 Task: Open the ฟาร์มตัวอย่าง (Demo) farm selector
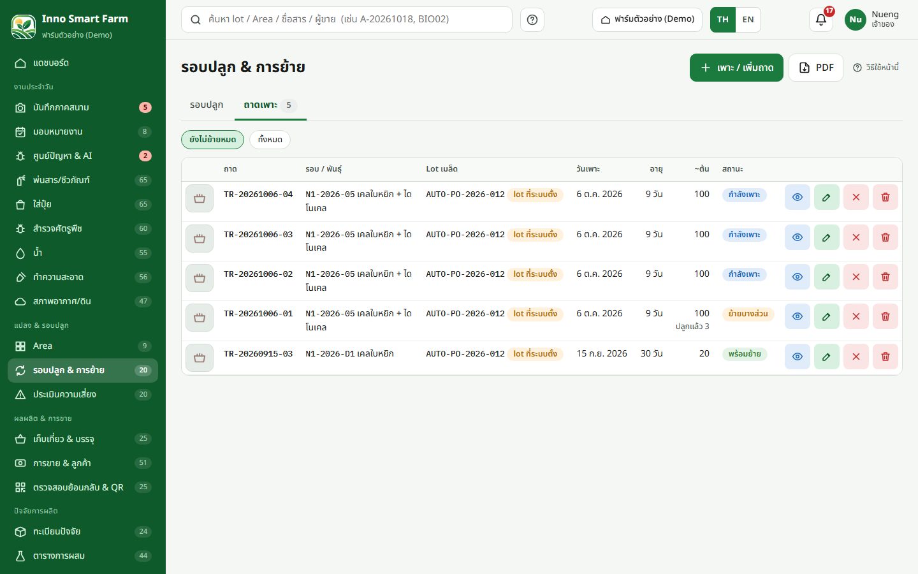pos(647,20)
